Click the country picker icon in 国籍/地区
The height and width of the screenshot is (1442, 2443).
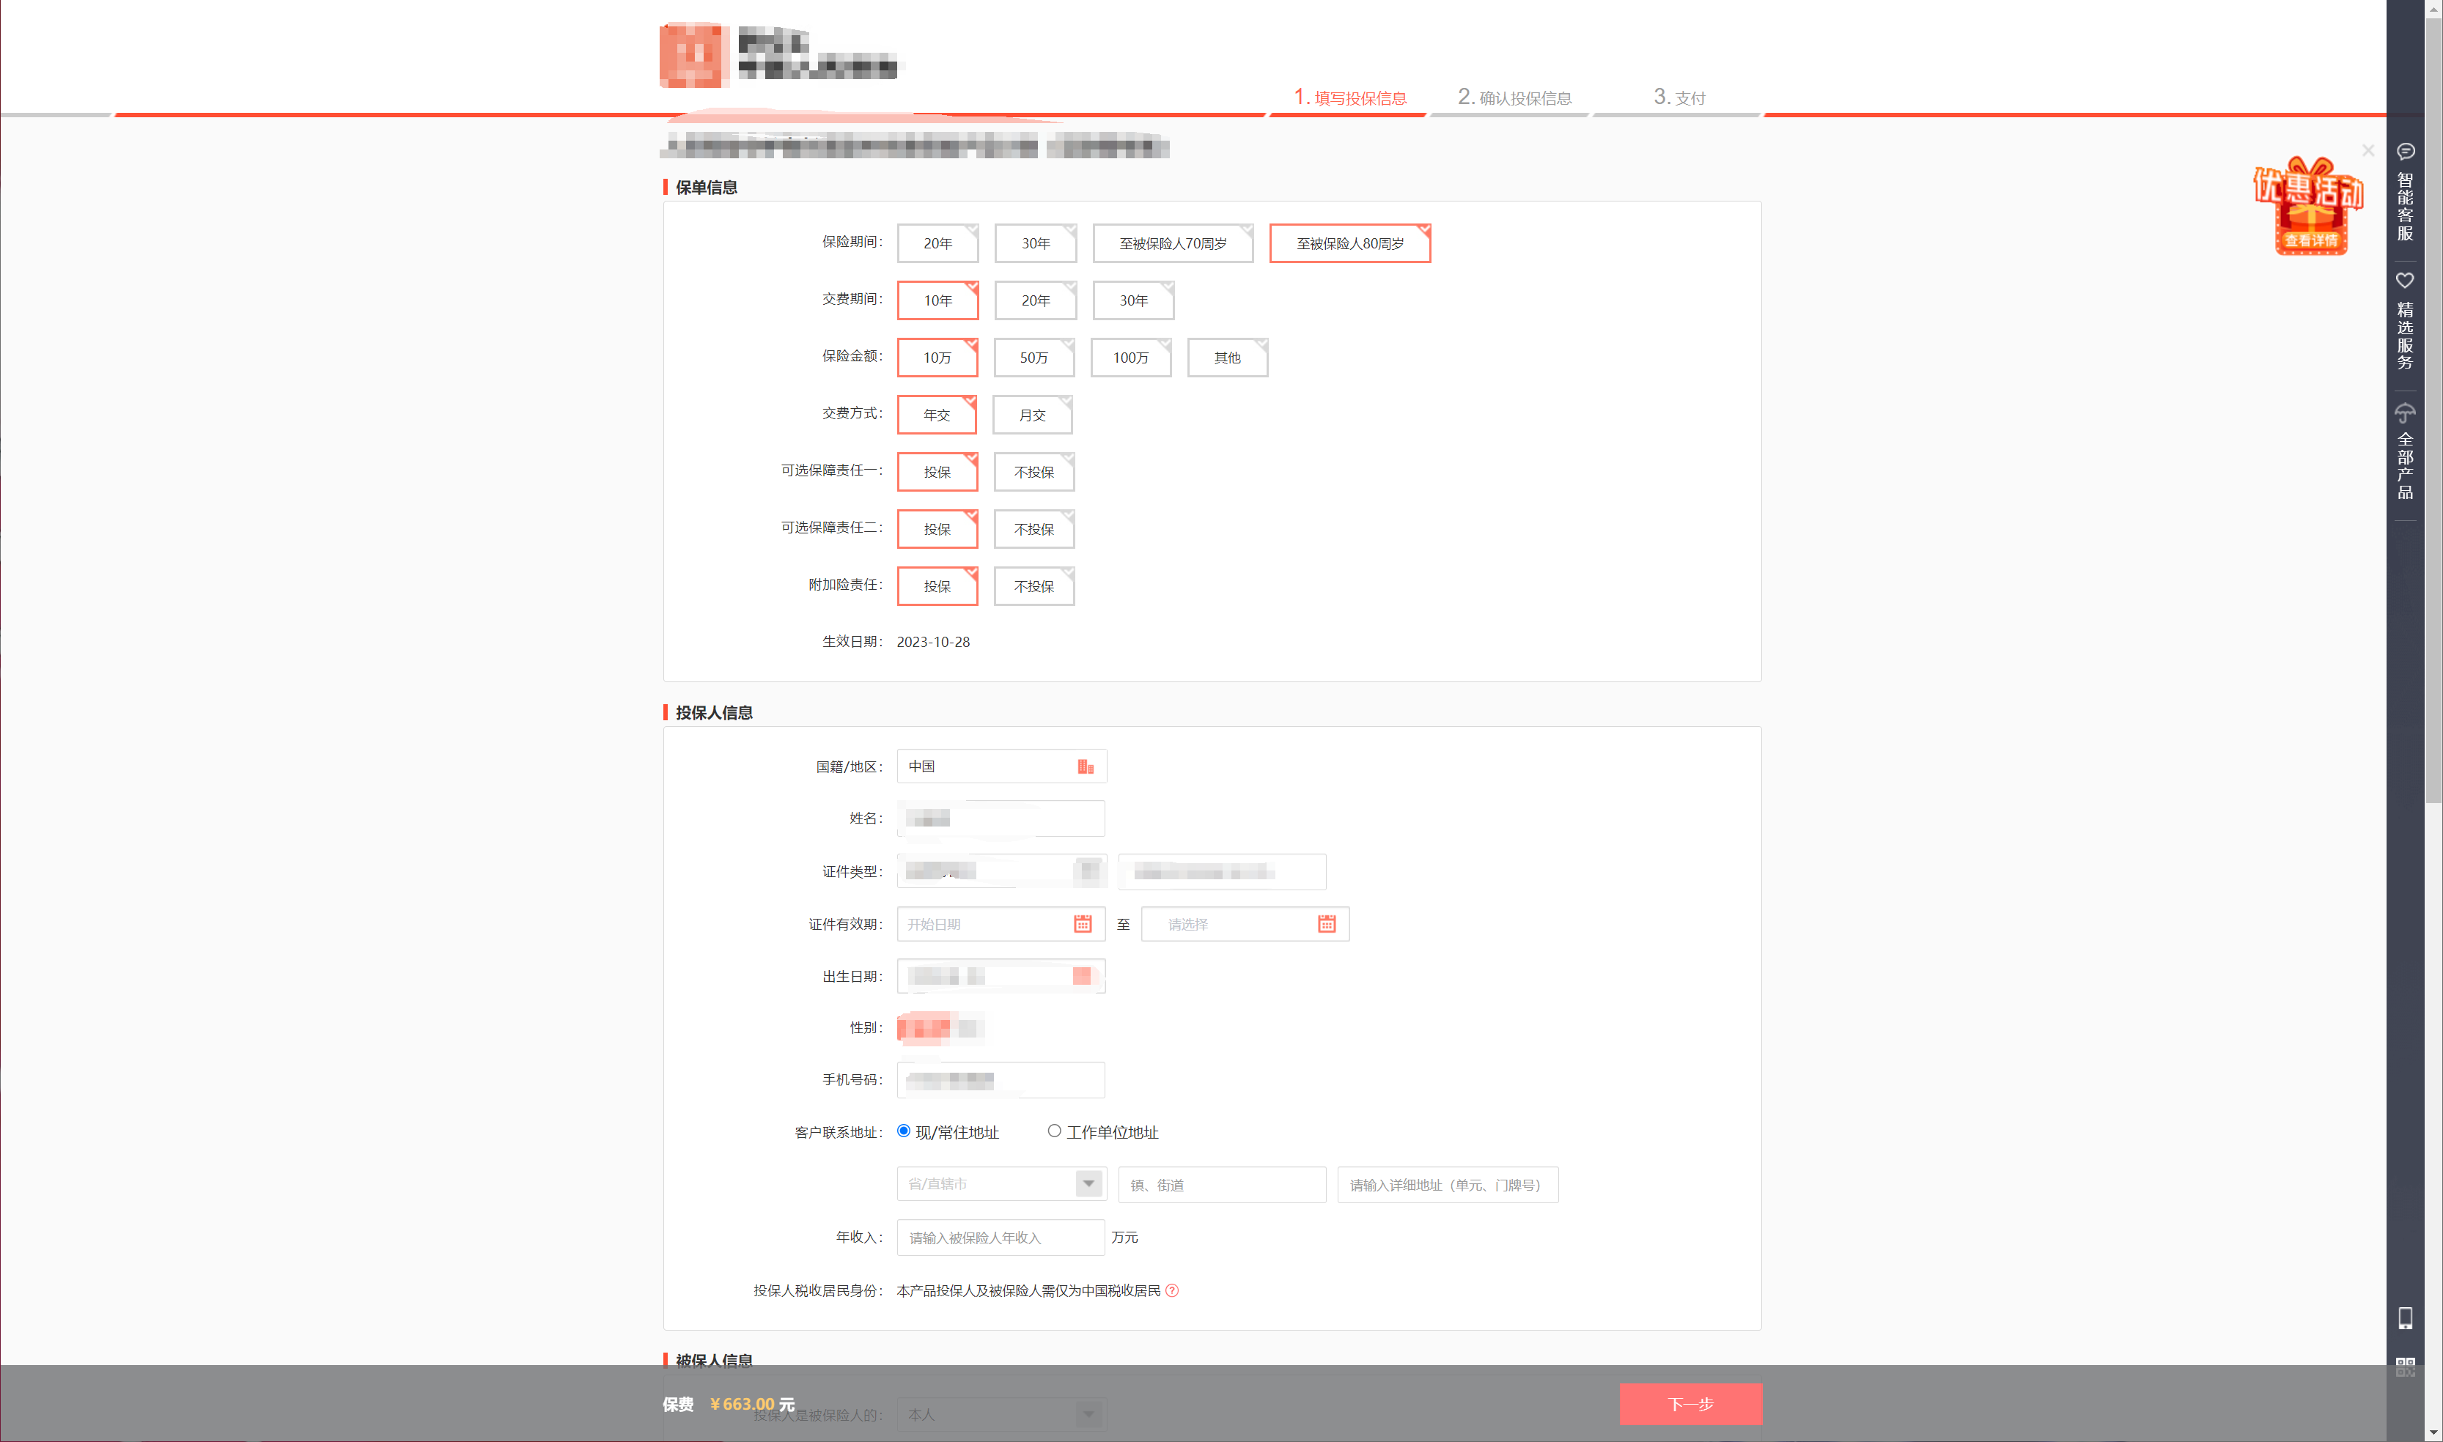pyautogui.click(x=1086, y=766)
